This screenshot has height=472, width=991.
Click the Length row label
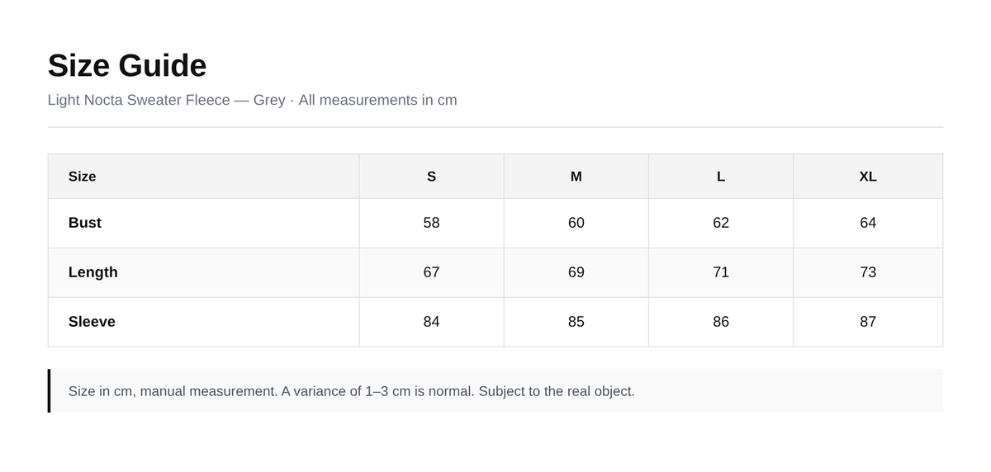[93, 272]
